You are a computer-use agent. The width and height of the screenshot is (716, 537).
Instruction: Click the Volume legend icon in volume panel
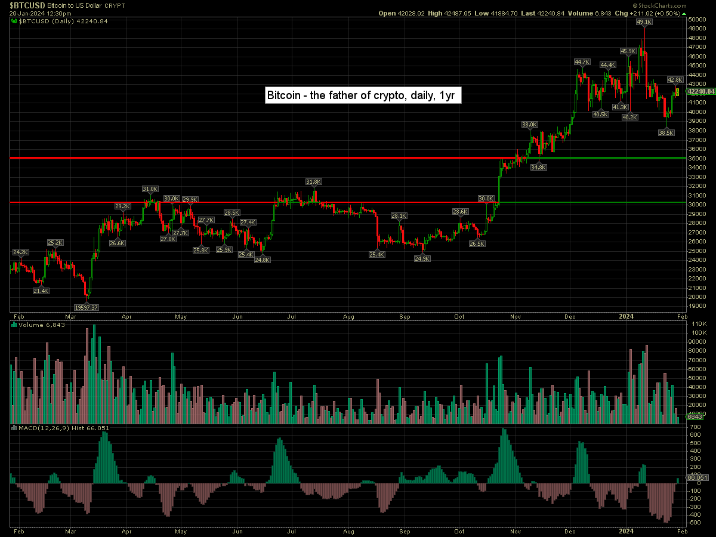click(x=15, y=325)
